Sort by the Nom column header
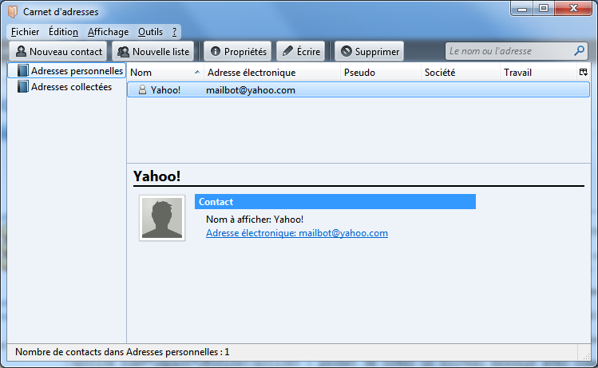598x368 pixels. click(165, 73)
